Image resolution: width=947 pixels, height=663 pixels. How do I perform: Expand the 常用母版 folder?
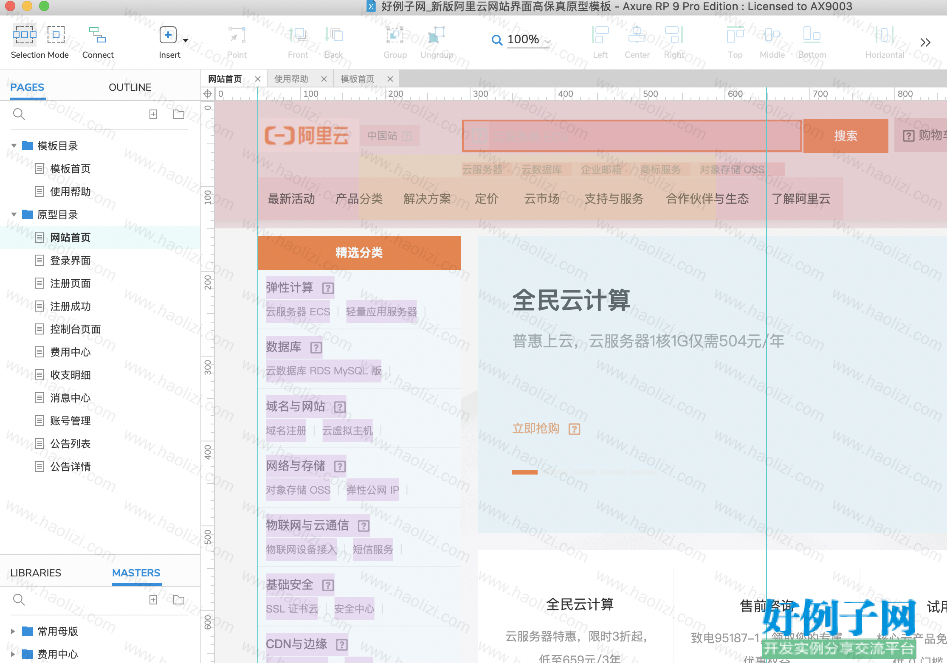(13, 631)
